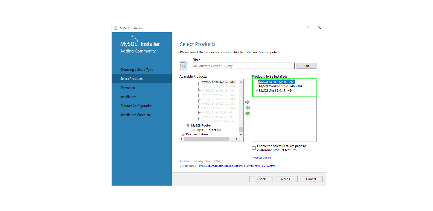Select MySQL Shell 8.0.14 - X64
This screenshot has width=433, height=211.
[x=218, y=95]
